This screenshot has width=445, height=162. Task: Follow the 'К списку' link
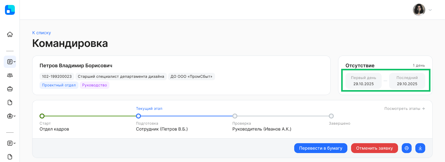coord(41,33)
